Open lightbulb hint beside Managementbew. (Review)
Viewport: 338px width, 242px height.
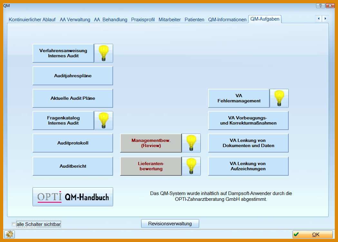pos(191,143)
